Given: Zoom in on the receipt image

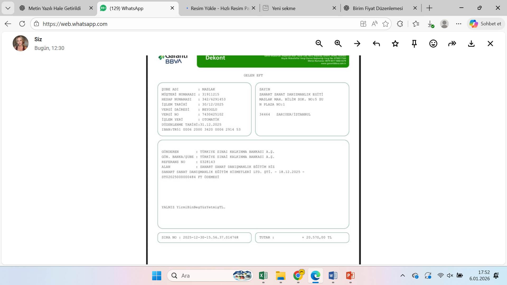Looking at the screenshot, I should 338,44.
